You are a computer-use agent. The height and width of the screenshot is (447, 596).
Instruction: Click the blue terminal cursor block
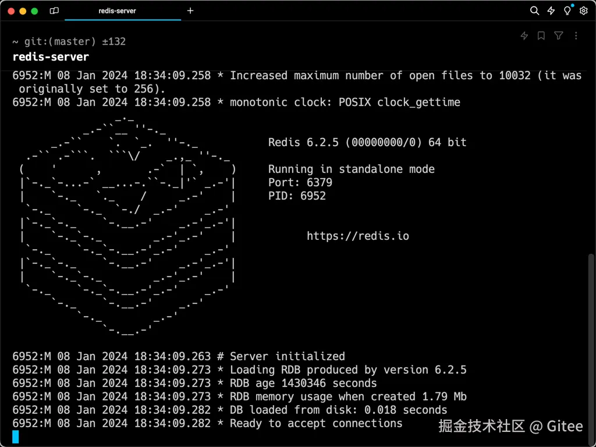pyautogui.click(x=16, y=437)
